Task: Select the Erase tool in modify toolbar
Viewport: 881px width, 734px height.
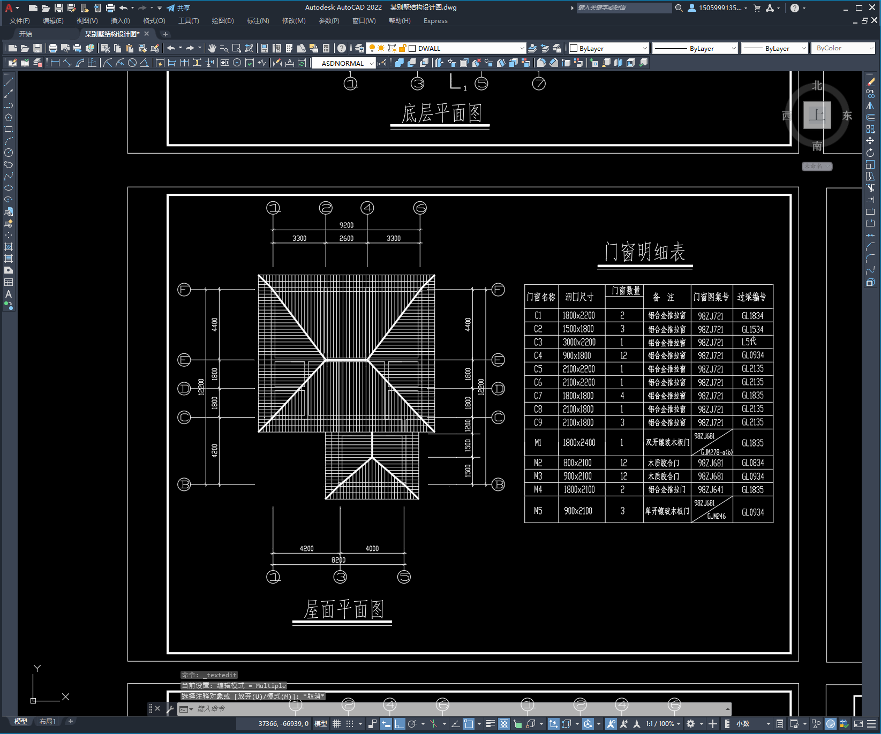Action: coord(870,82)
